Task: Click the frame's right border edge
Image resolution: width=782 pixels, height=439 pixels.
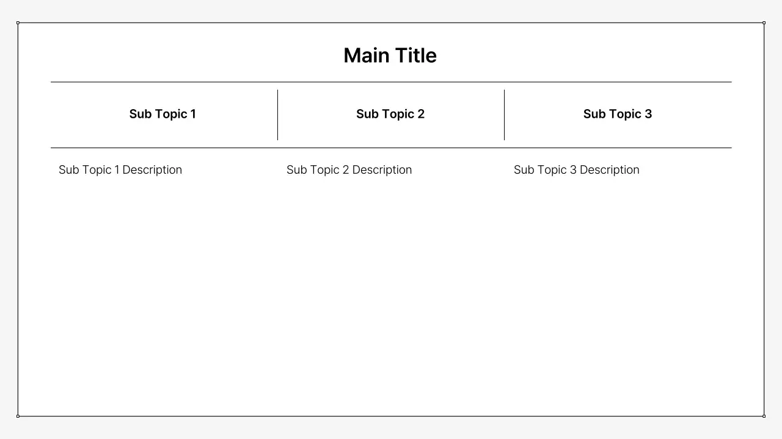Action: 764,220
